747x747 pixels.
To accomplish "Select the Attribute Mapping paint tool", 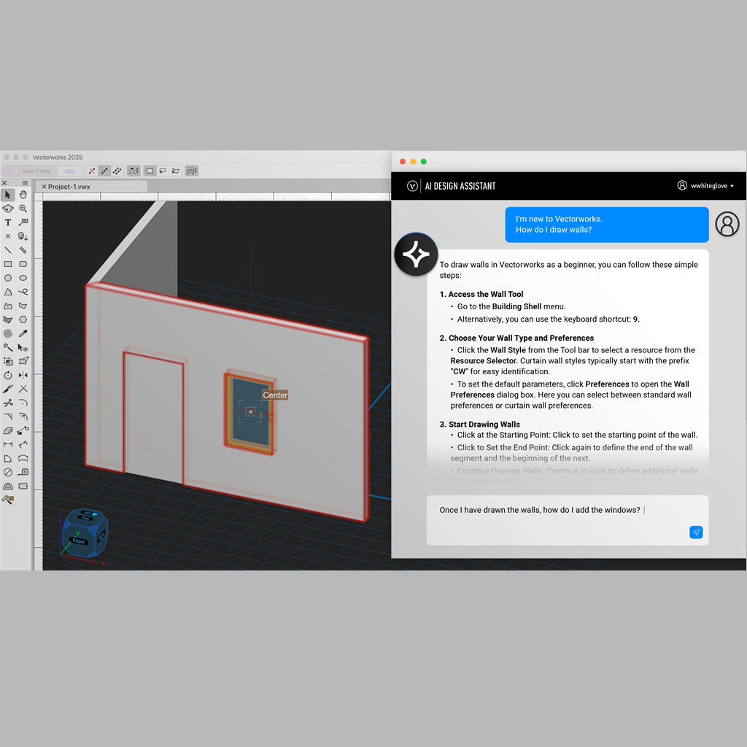I will (7, 500).
